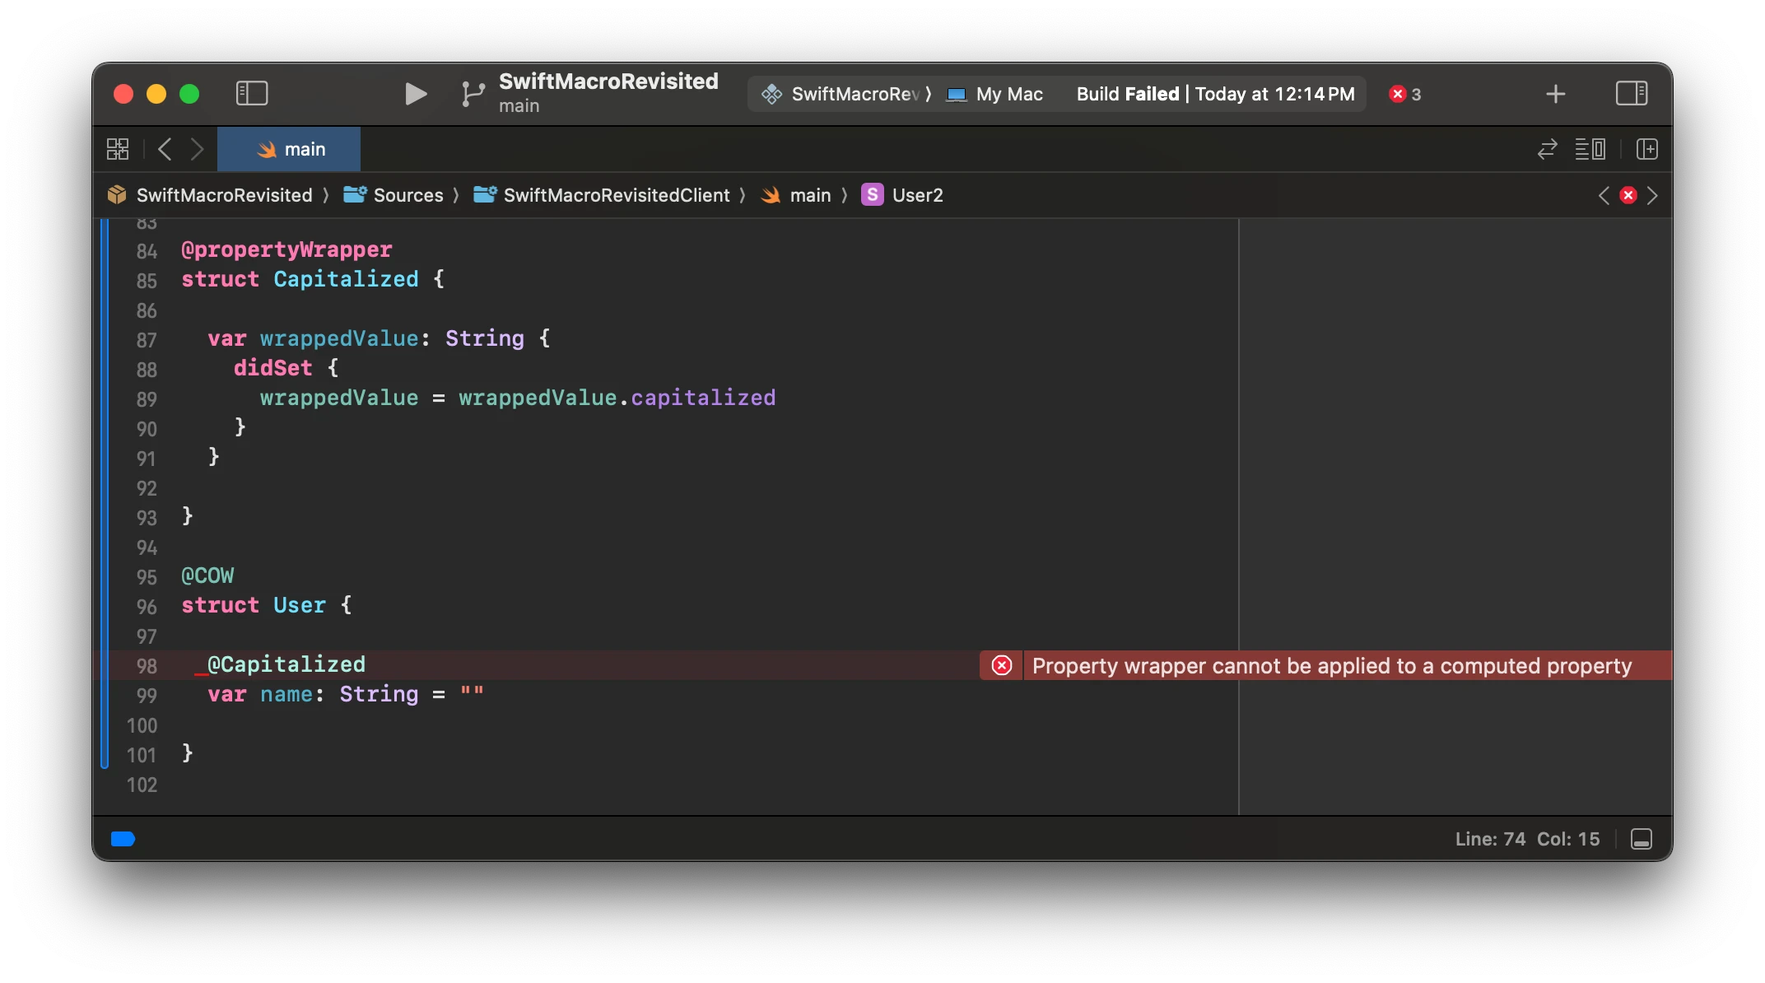This screenshot has height=983, width=1765.
Task: Jump to next issue arrow
Action: click(x=1652, y=195)
